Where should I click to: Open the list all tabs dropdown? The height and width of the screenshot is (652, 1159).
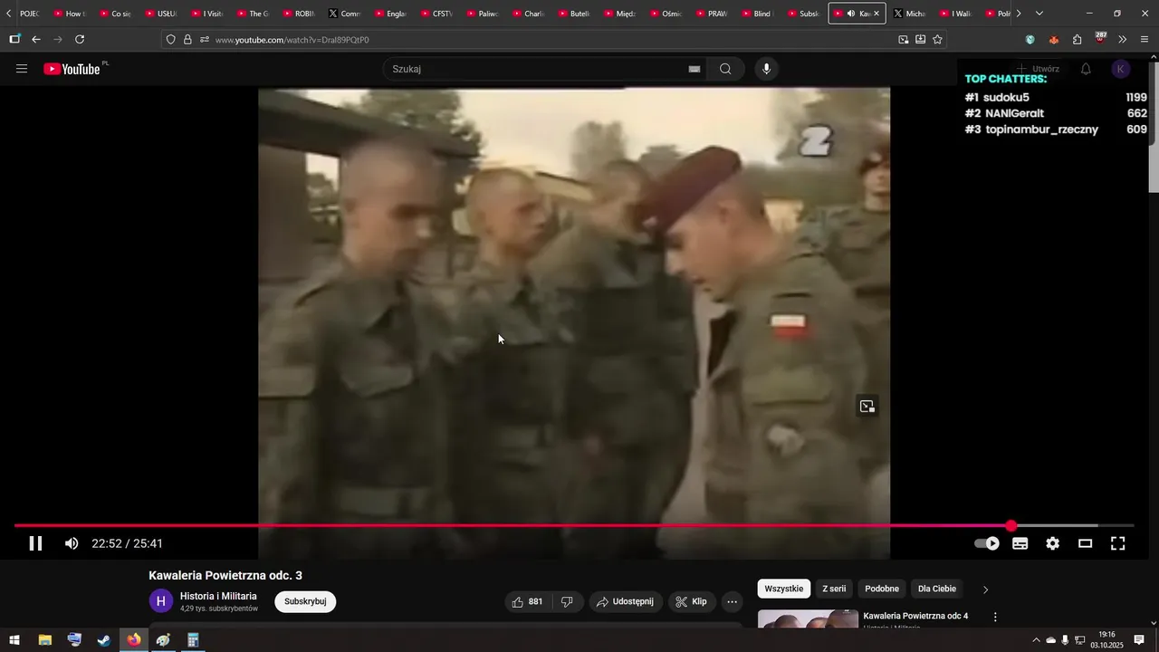point(1039,14)
